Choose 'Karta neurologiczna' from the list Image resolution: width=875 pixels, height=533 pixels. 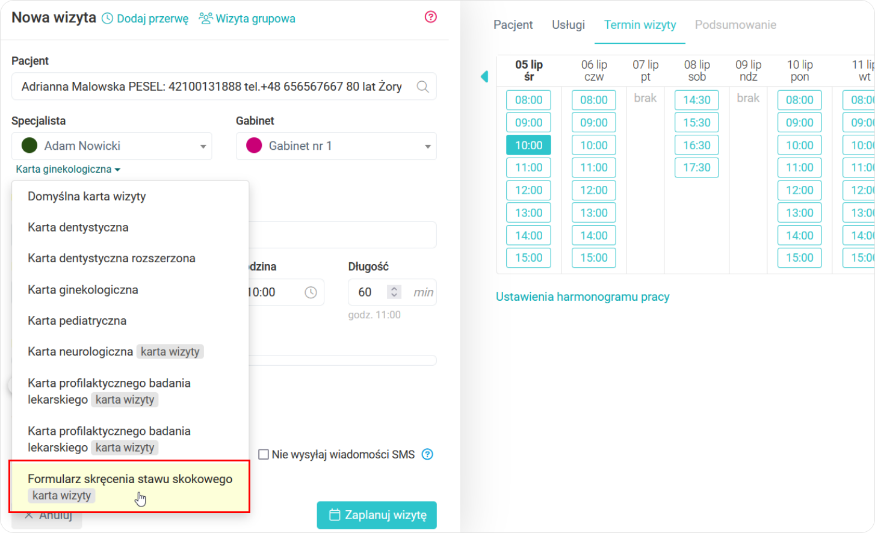[x=130, y=351]
